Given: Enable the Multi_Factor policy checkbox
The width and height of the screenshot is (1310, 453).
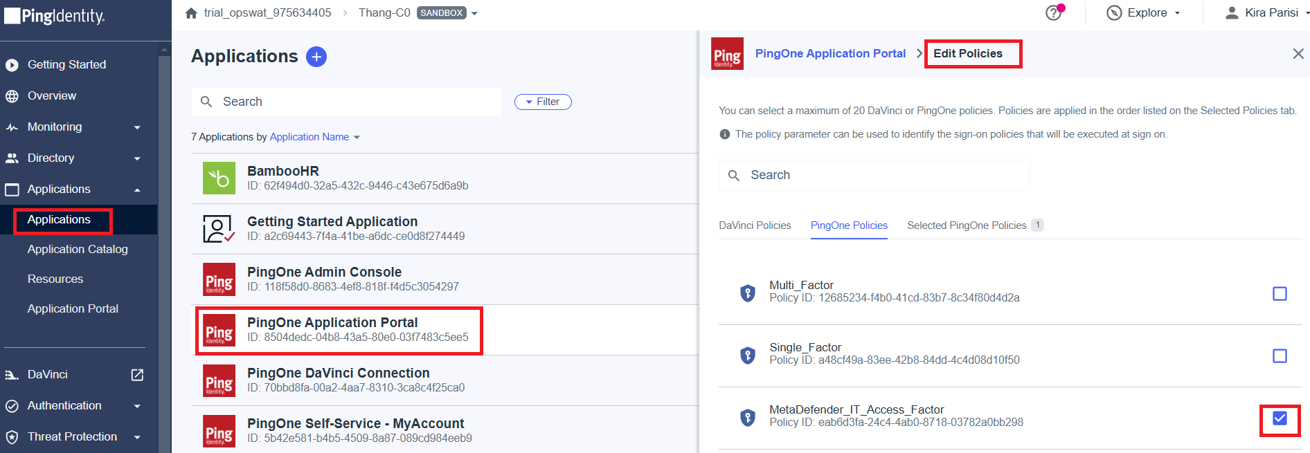Looking at the screenshot, I should point(1280,294).
